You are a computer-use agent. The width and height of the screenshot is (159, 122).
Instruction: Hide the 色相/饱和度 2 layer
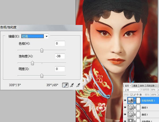coord(125,100)
